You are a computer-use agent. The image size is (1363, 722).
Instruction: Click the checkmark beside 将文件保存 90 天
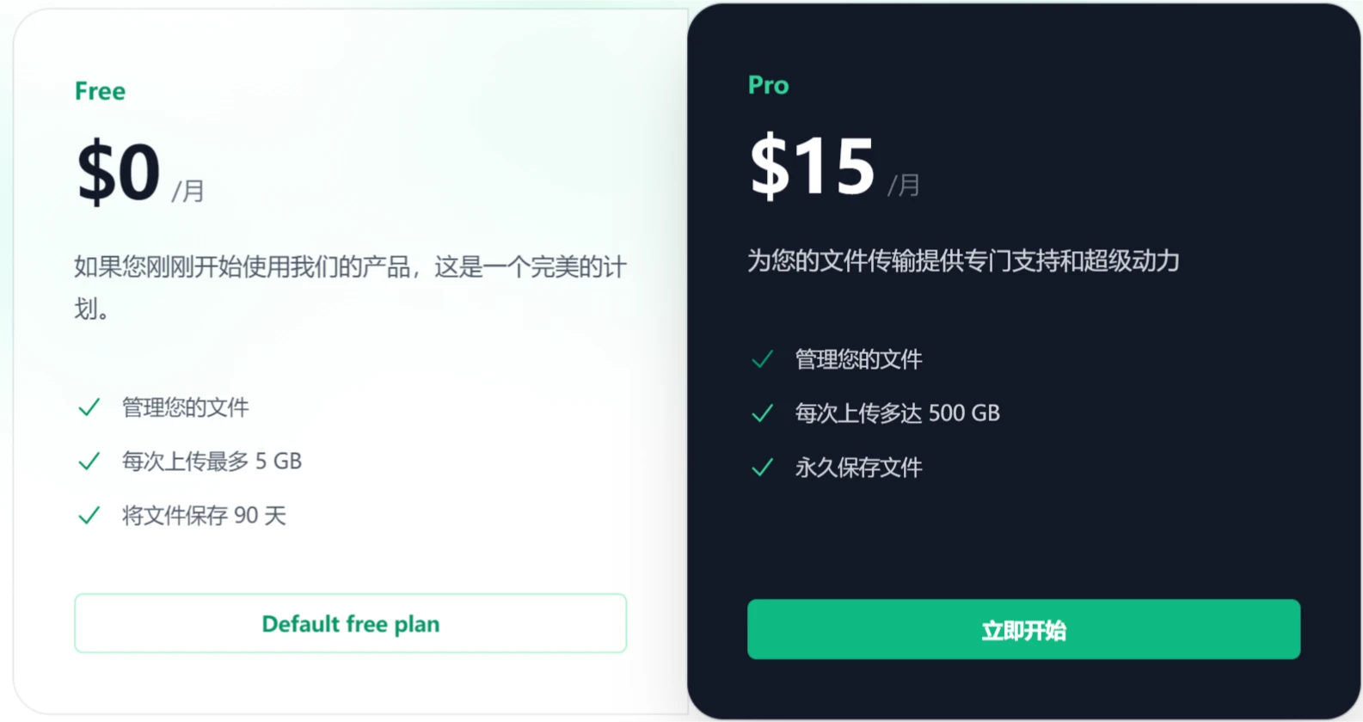tap(89, 516)
